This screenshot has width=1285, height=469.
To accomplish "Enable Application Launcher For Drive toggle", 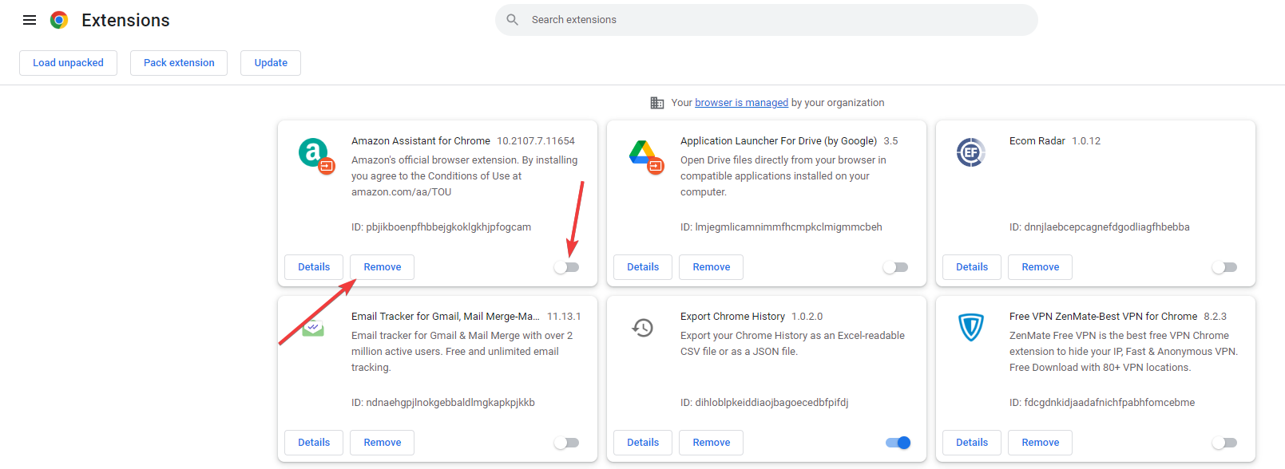I will pos(895,267).
